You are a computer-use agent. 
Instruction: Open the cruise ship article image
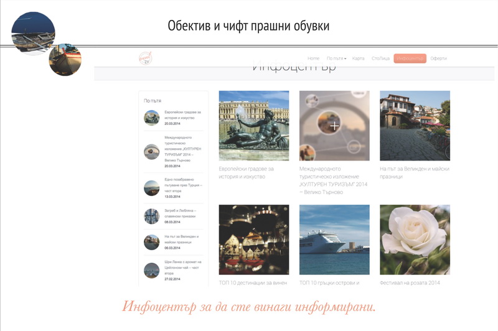coord(334,240)
